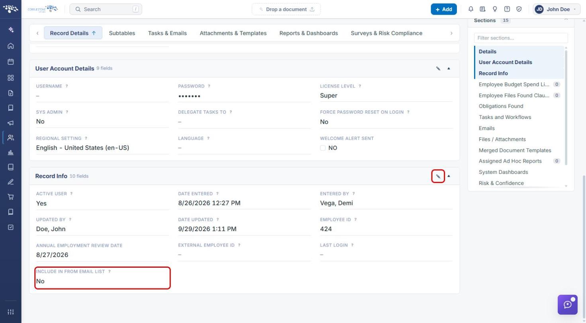The height and width of the screenshot is (323, 586).
Task: Show help for the Password field
Action: coord(209,86)
